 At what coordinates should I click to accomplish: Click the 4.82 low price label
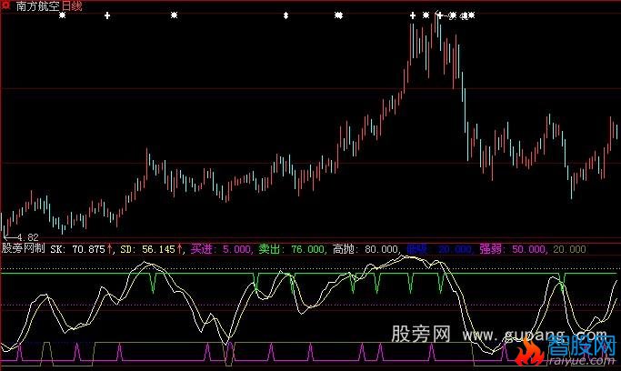(x=16, y=236)
